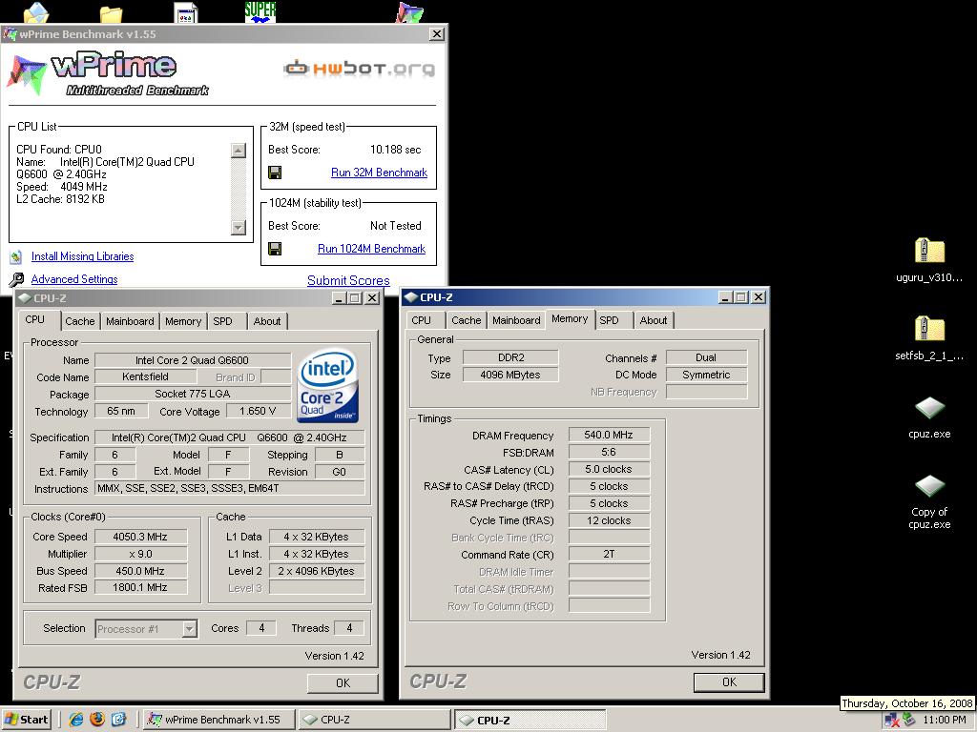Click the Rated FSB 1800.1 MHz value
The height and width of the screenshot is (732, 977).
coord(140,587)
